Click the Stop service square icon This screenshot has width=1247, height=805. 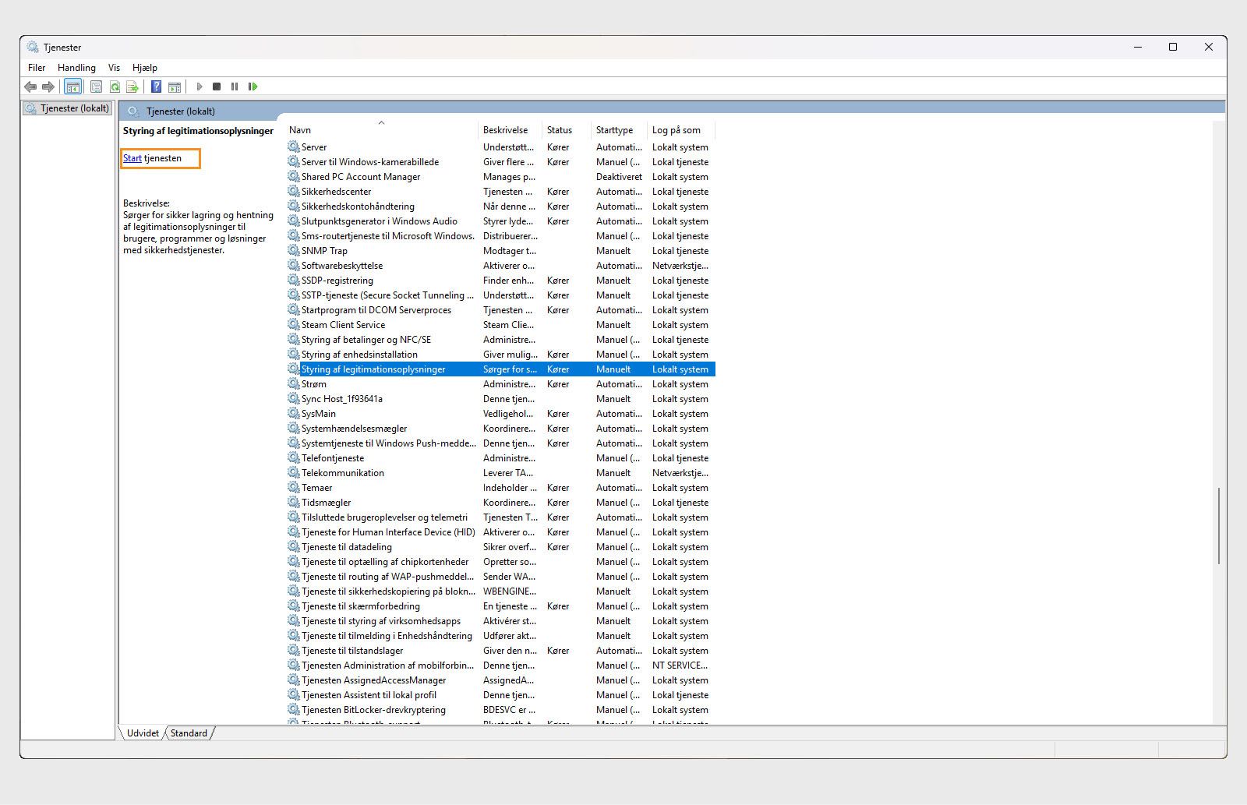(217, 87)
